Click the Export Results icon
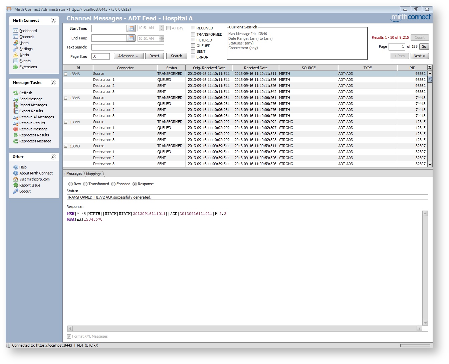The height and width of the screenshot is (364, 449). (x=15, y=111)
